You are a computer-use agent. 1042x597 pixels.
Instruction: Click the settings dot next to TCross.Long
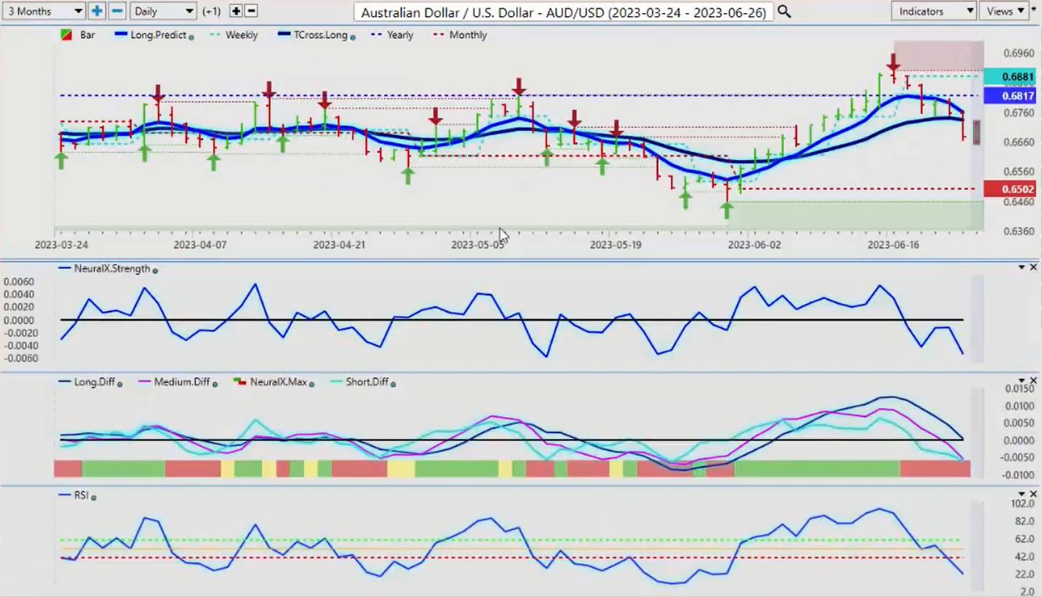pos(352,36)
